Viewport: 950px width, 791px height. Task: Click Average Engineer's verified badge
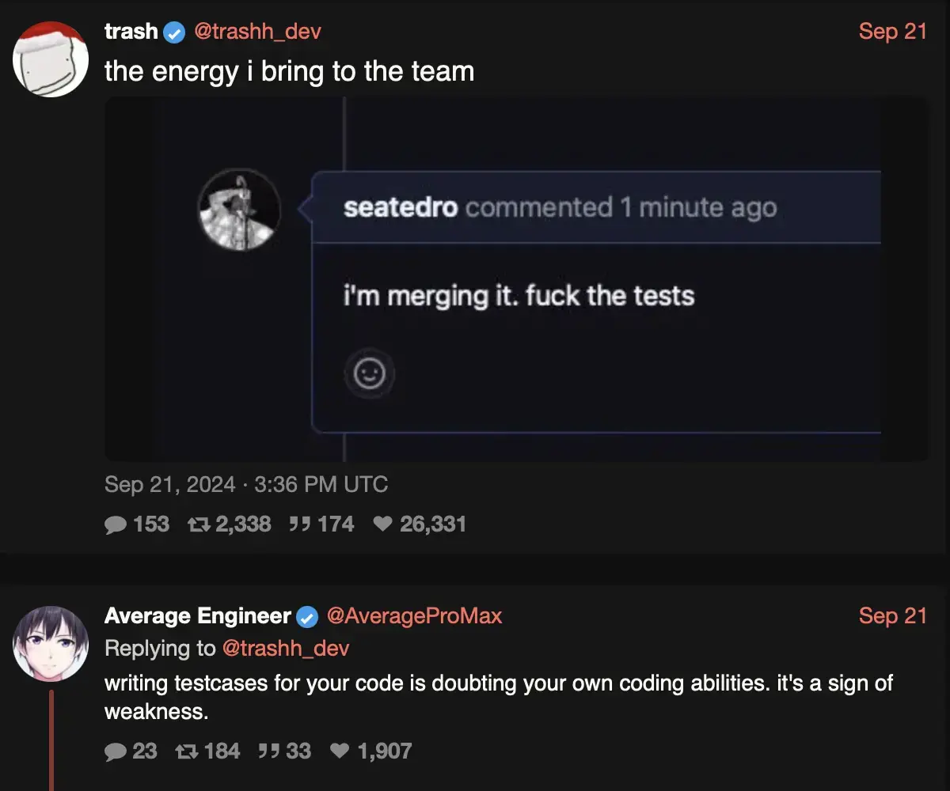(x=307, y=617)
